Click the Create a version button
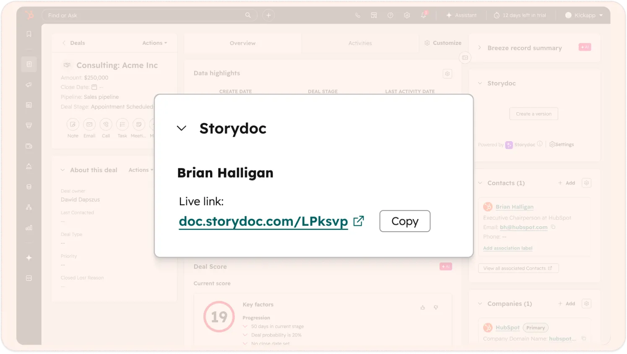The height and width of the screenshot is (354, 627). [533, 114]
